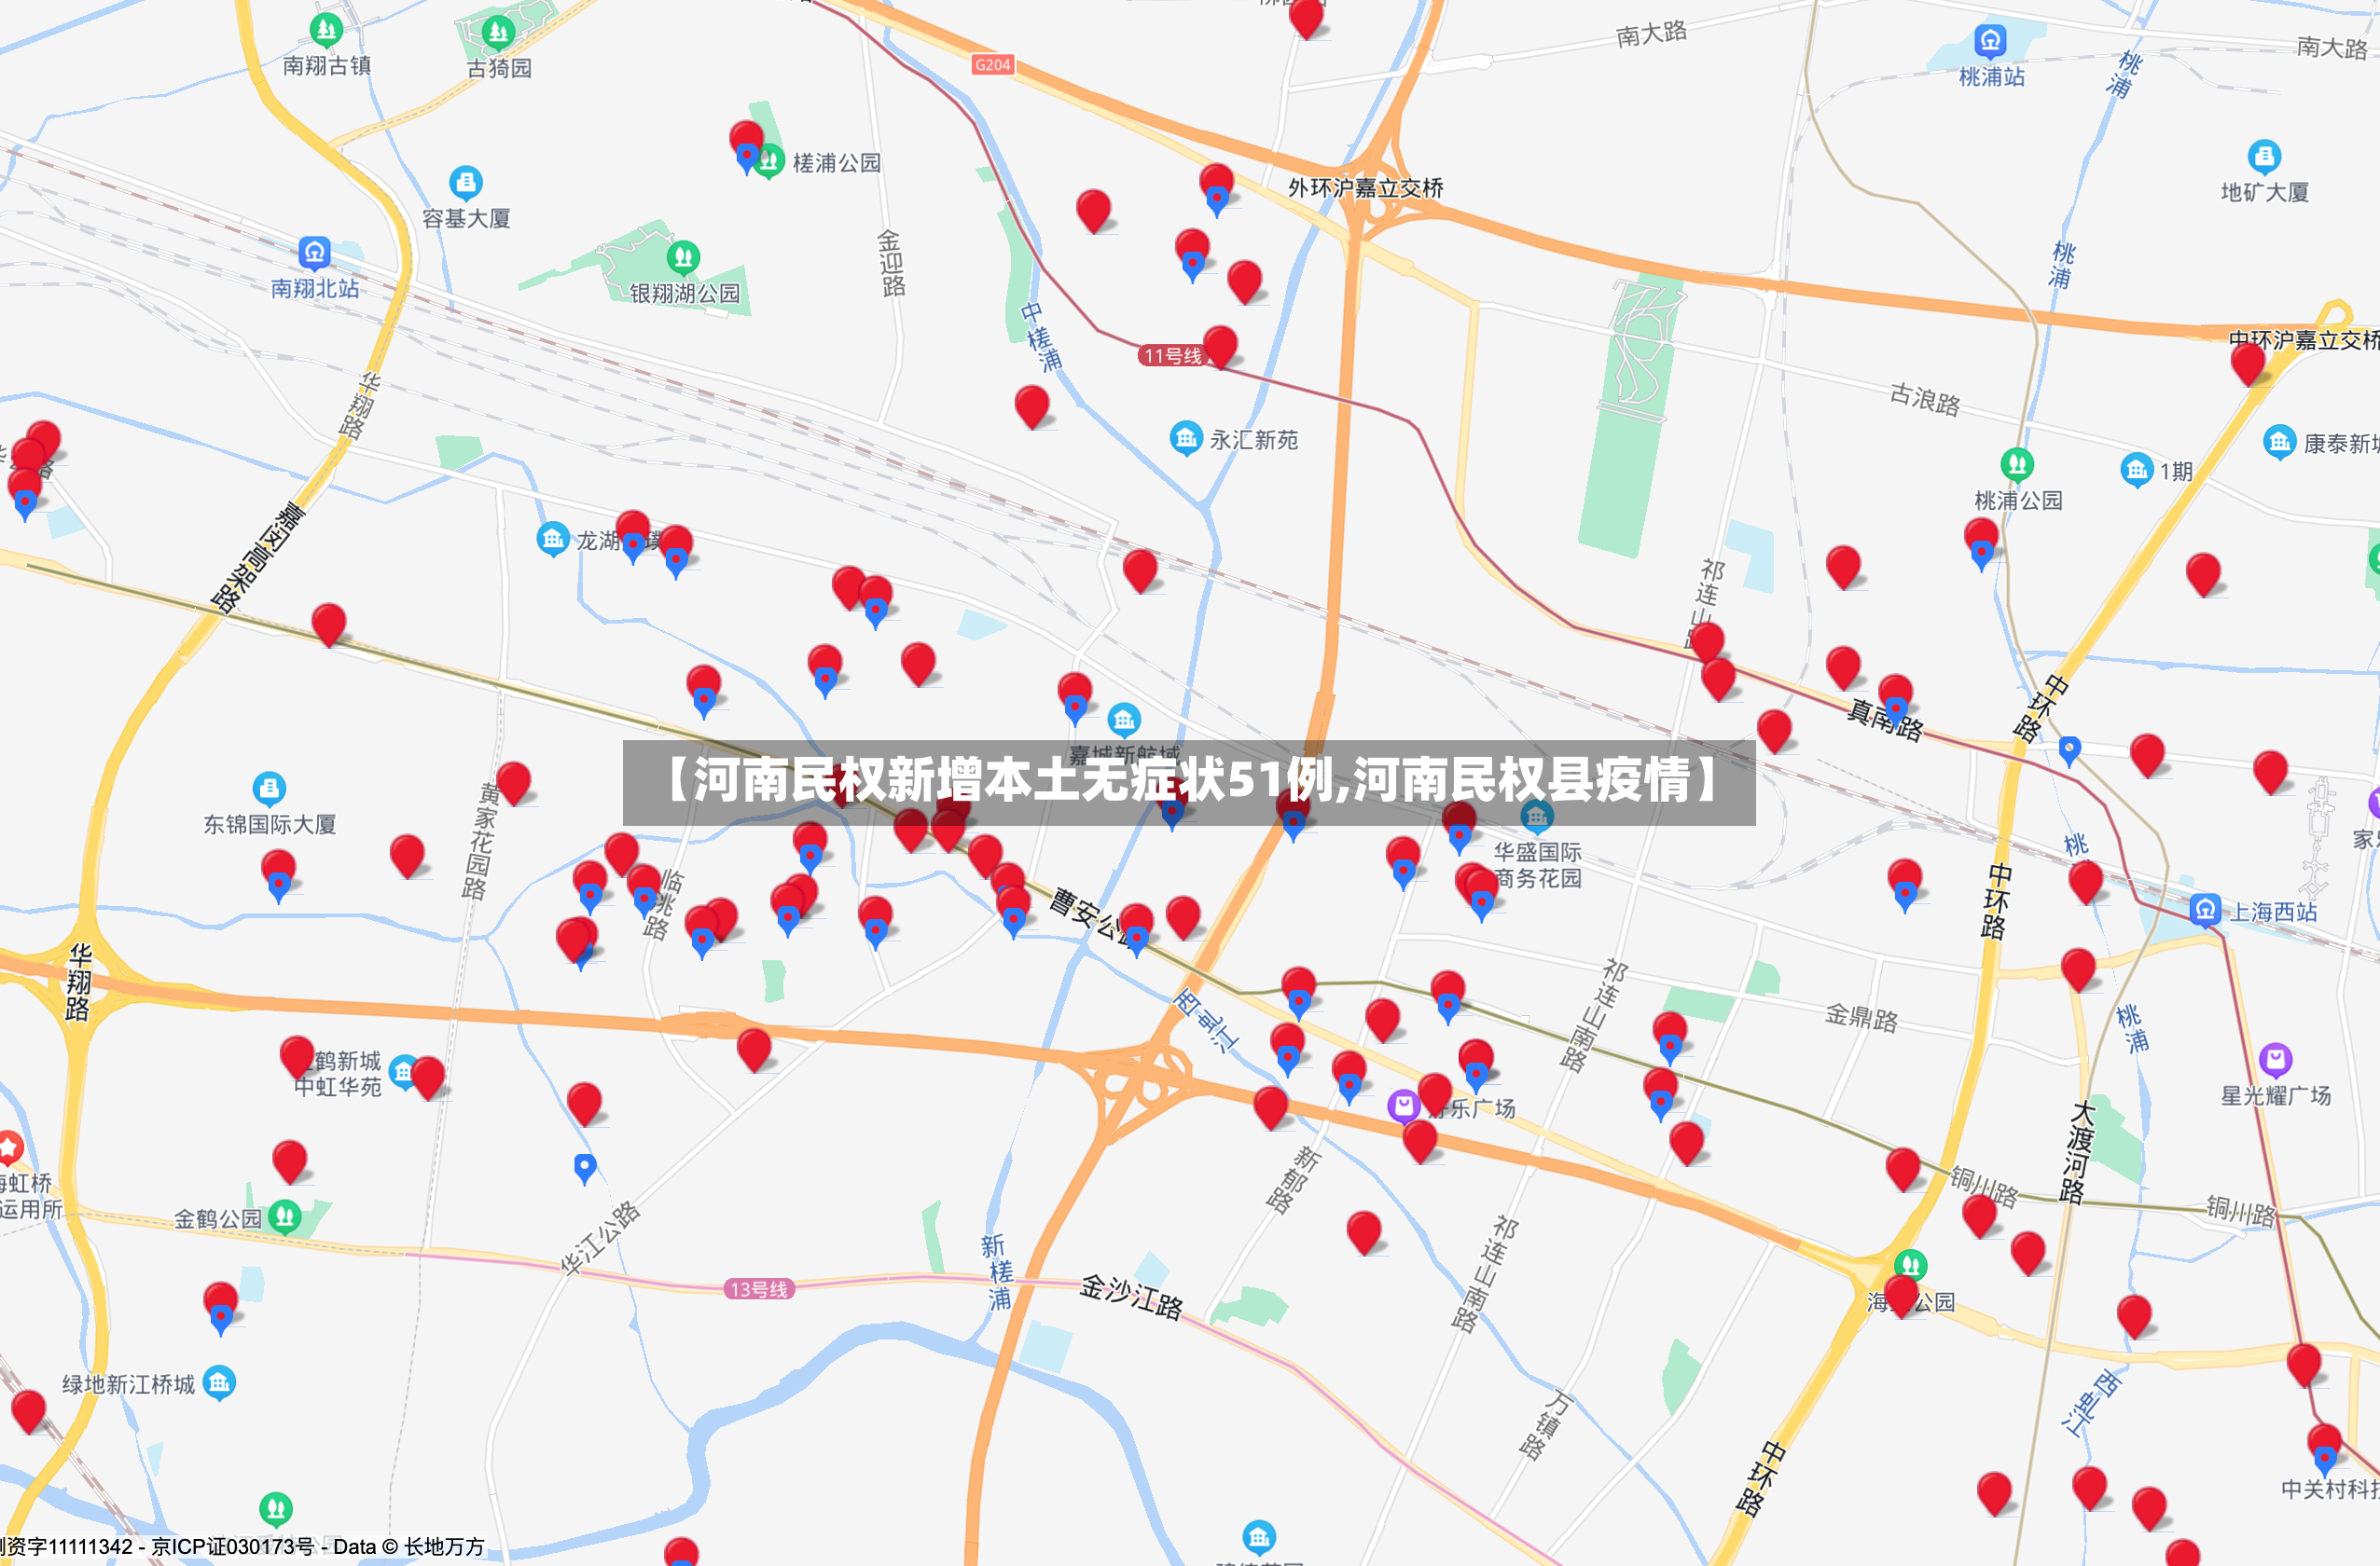The image size is (2380, 1566).
Task: Click the 金鼎路 road label
Action: point(1861,1017)
